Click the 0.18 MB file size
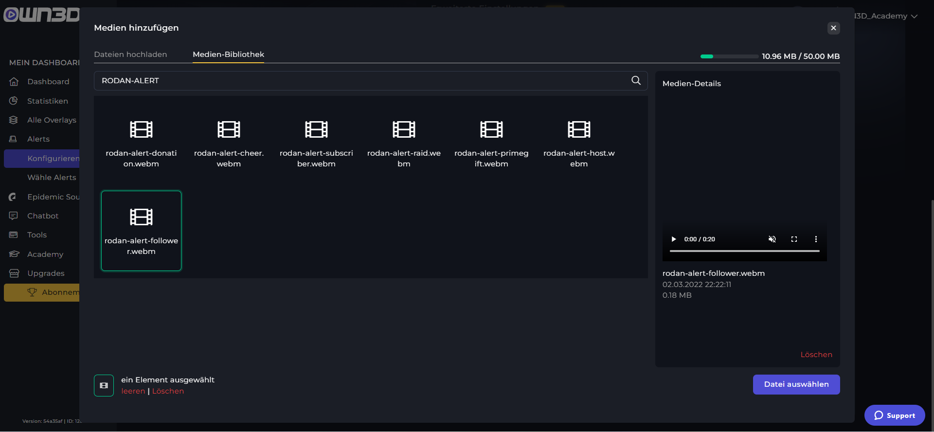The width and height of the screenshot is (934, 432). (677, 295)
